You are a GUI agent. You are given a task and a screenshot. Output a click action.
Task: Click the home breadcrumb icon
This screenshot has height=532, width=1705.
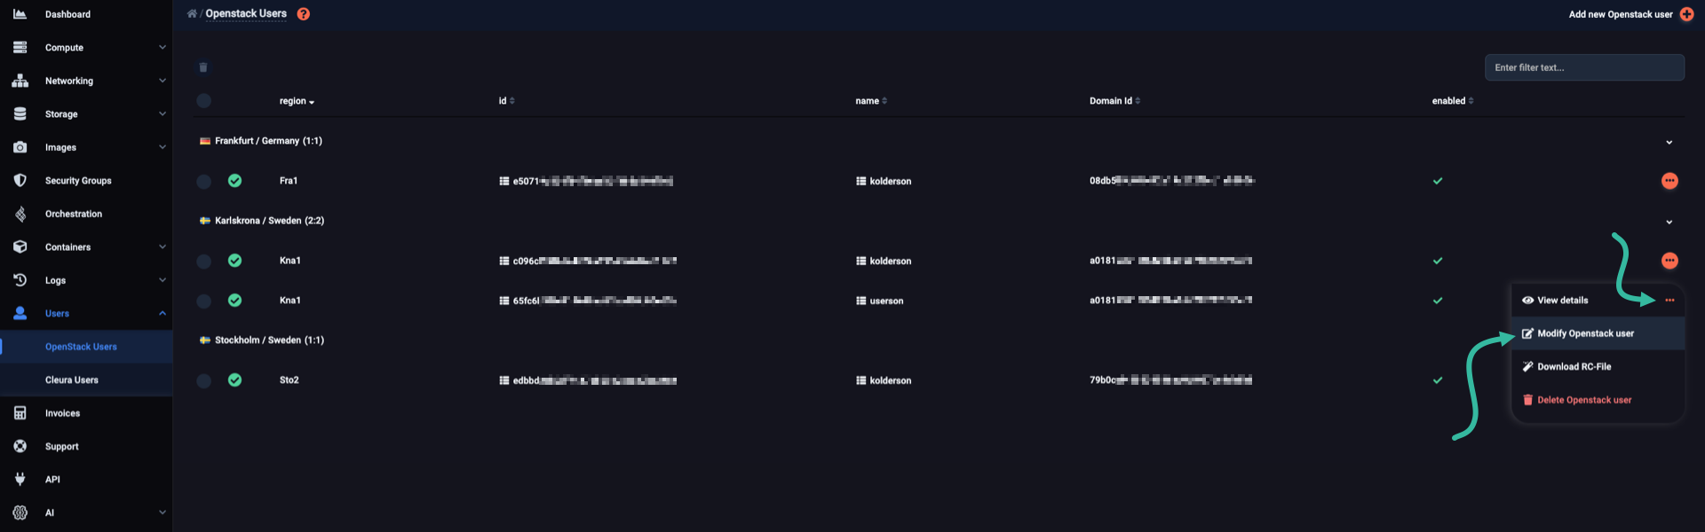(192, 13)
